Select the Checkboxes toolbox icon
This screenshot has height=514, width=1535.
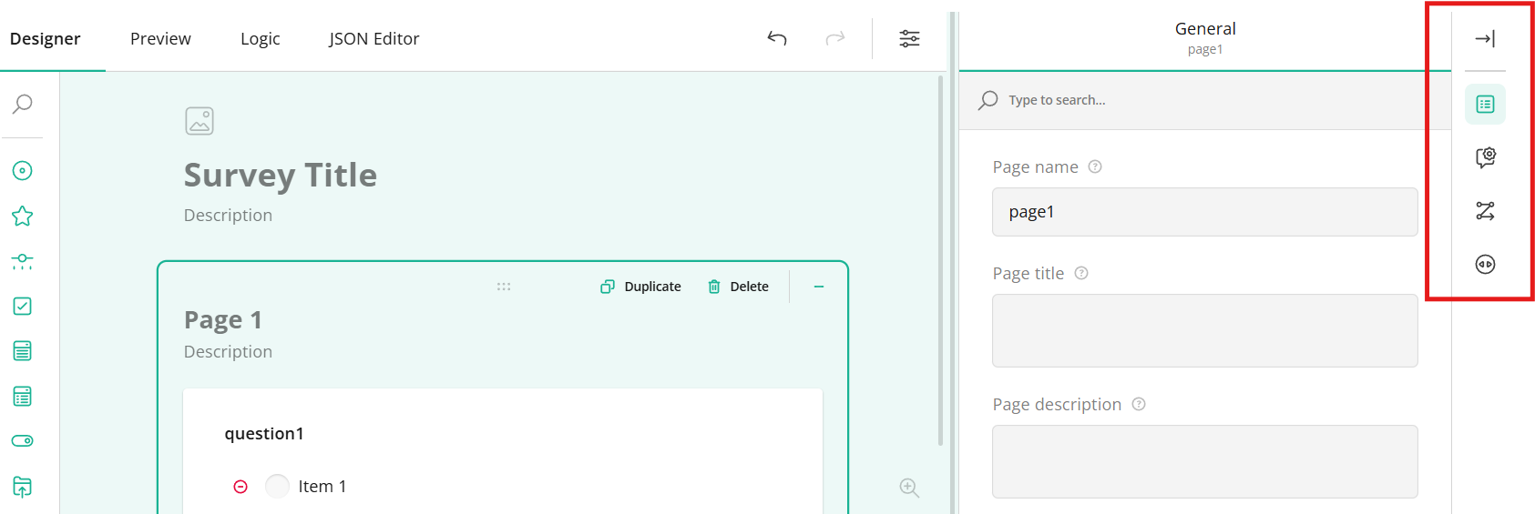(x=23, y=306)
